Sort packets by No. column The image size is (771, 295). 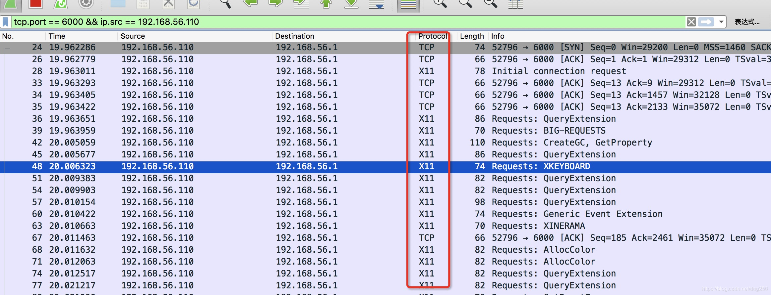[x=23, y=36]
